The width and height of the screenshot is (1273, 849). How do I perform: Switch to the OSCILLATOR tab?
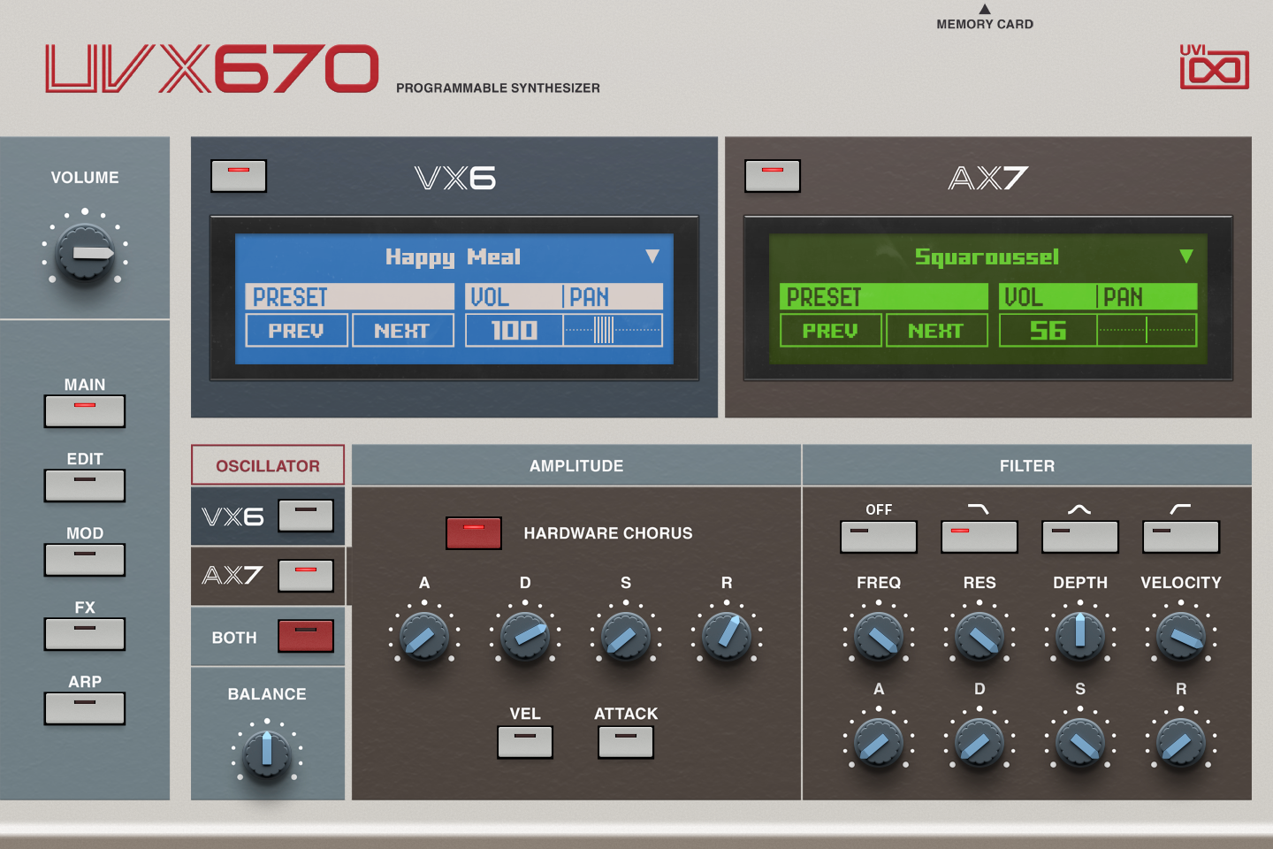(x=267, y=464)
